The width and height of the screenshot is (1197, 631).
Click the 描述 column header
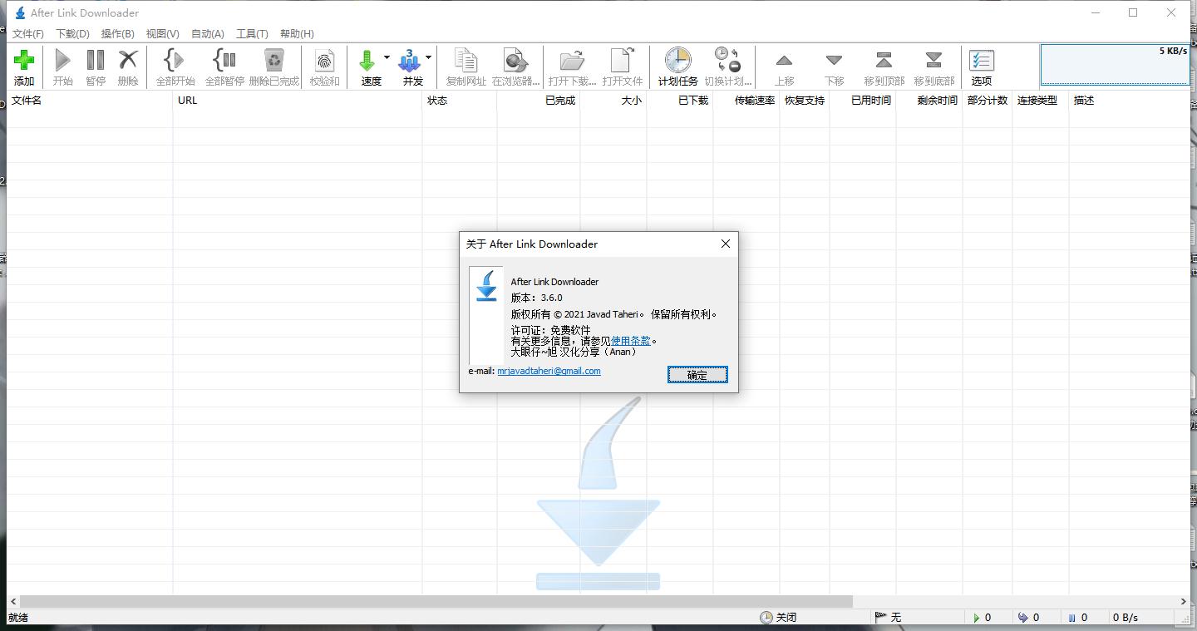point(1130,101)
